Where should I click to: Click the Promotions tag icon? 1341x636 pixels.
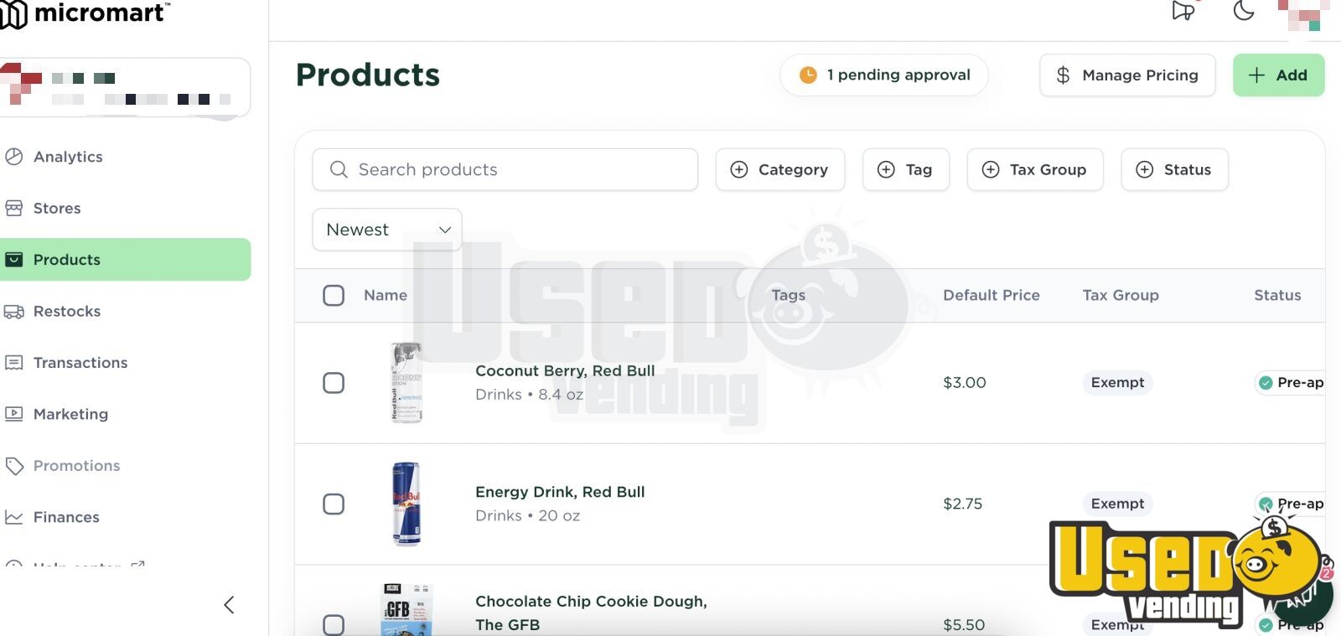tap(13, 466)
